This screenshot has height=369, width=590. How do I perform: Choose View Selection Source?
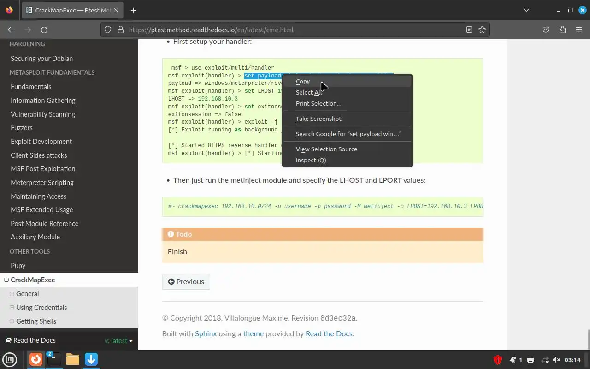pyautogui.click(x=347, y=149)
